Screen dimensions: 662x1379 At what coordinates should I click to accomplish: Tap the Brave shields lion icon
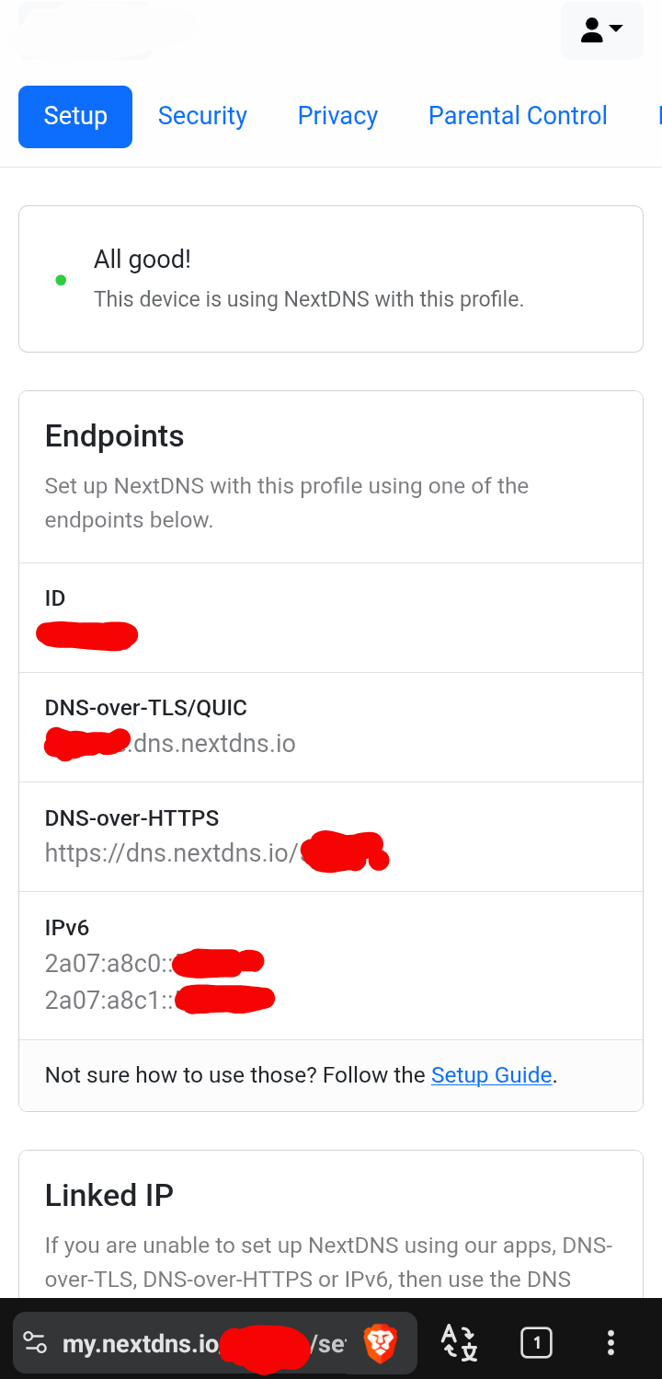tap(380, 1343)
